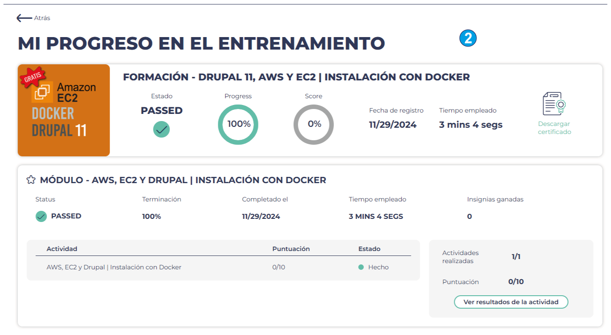Click the Formación Drupal 11 course title
This screenshot has height=335, width=611.
point(296,77)
